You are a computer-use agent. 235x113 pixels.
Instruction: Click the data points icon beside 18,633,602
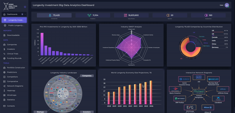(x=125, y=15)
